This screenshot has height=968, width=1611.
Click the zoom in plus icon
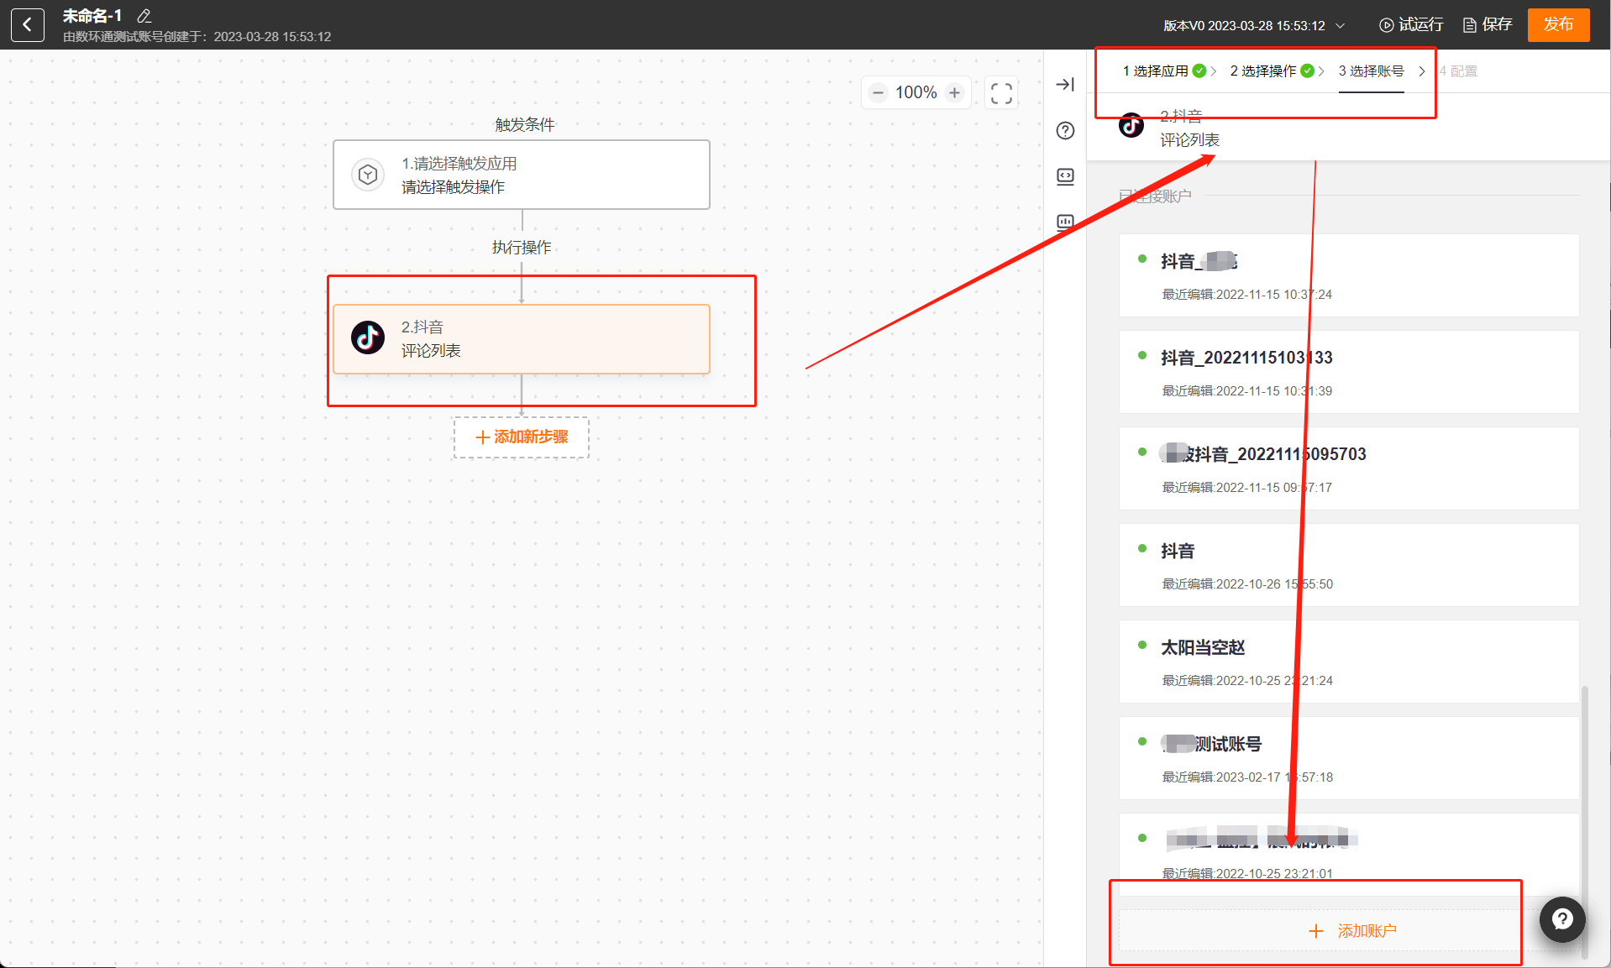tap(954, 93)
